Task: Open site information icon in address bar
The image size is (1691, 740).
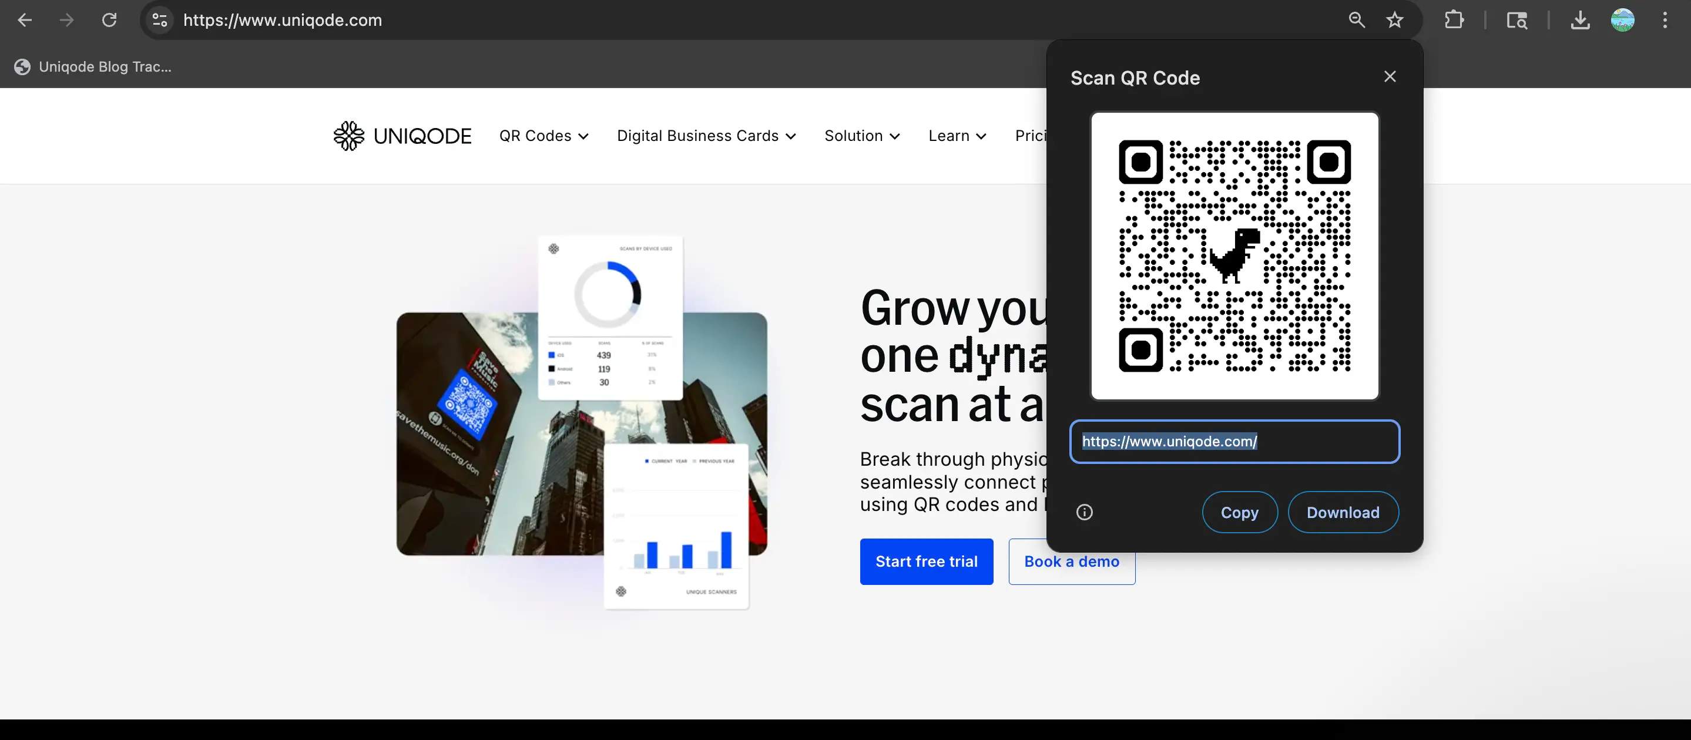Action: tap(159, 21)
